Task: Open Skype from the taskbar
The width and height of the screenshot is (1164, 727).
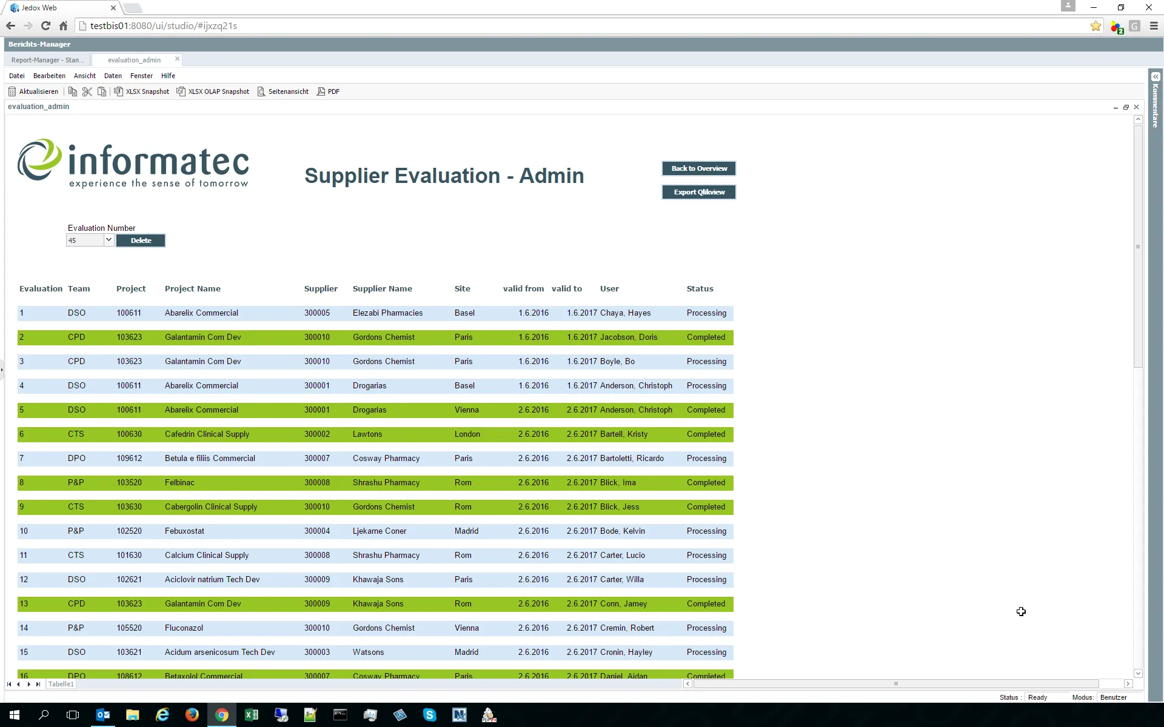Action: coord(430,715)
